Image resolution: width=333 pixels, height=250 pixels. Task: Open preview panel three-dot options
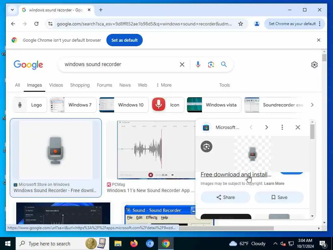282,127
